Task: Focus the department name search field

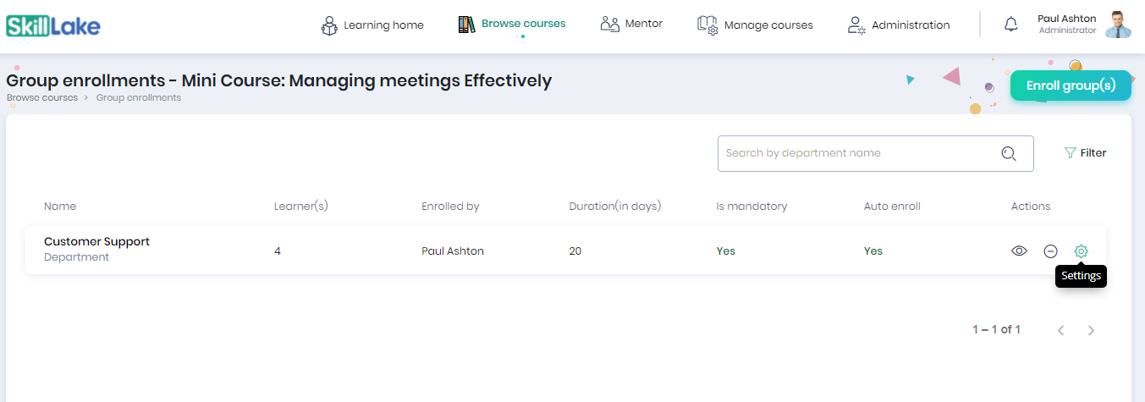Action: (x=875, y=153)
